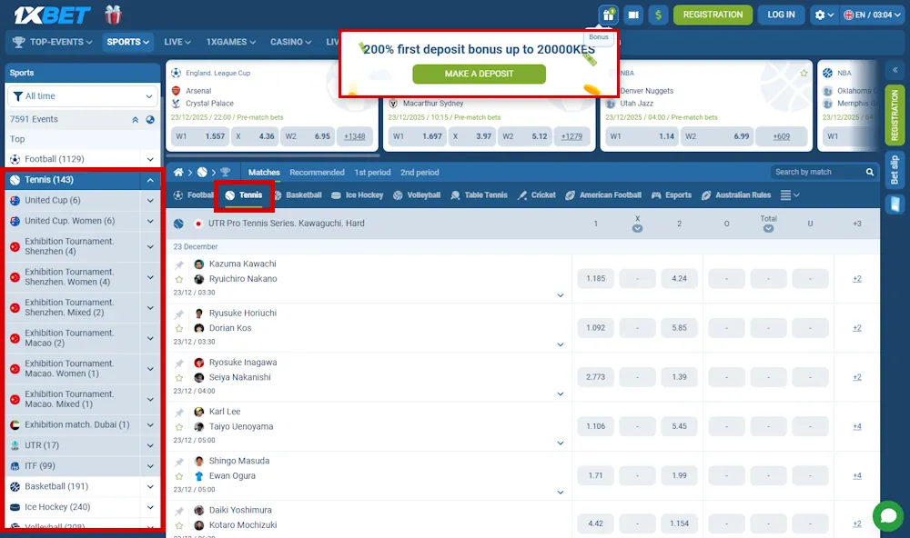The height and width of the screenshot is (538, 910).
Task: Open the All time filter dropdown
Action: tap(83, 96)
